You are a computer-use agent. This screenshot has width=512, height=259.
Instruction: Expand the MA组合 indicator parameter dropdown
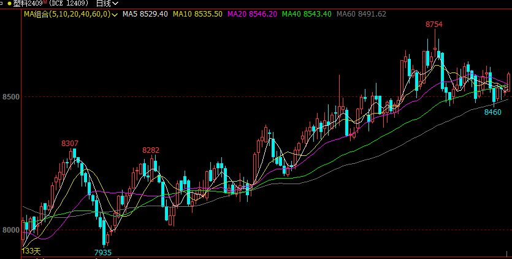click(x=114, y=14)
